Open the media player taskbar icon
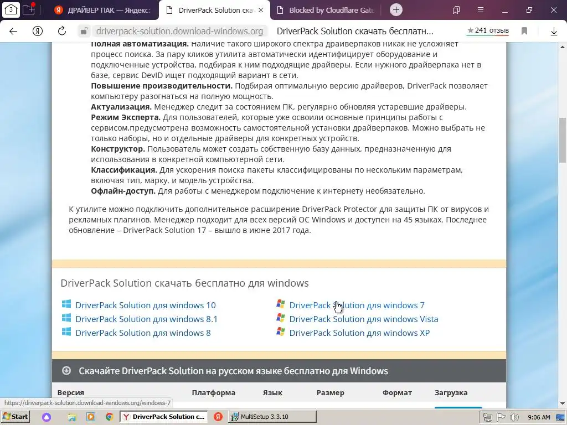 click(x=91, y=417)
